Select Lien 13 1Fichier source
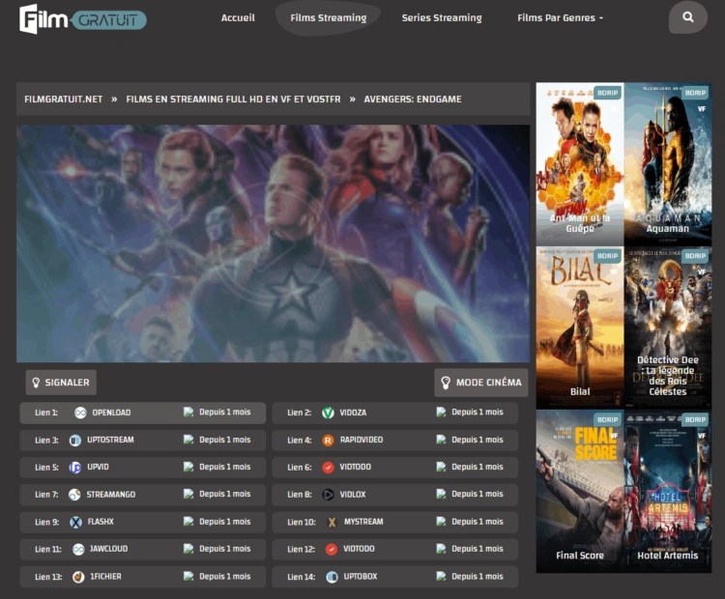The height and width of the screenshot is (599, 725). [x=143, y=577]
